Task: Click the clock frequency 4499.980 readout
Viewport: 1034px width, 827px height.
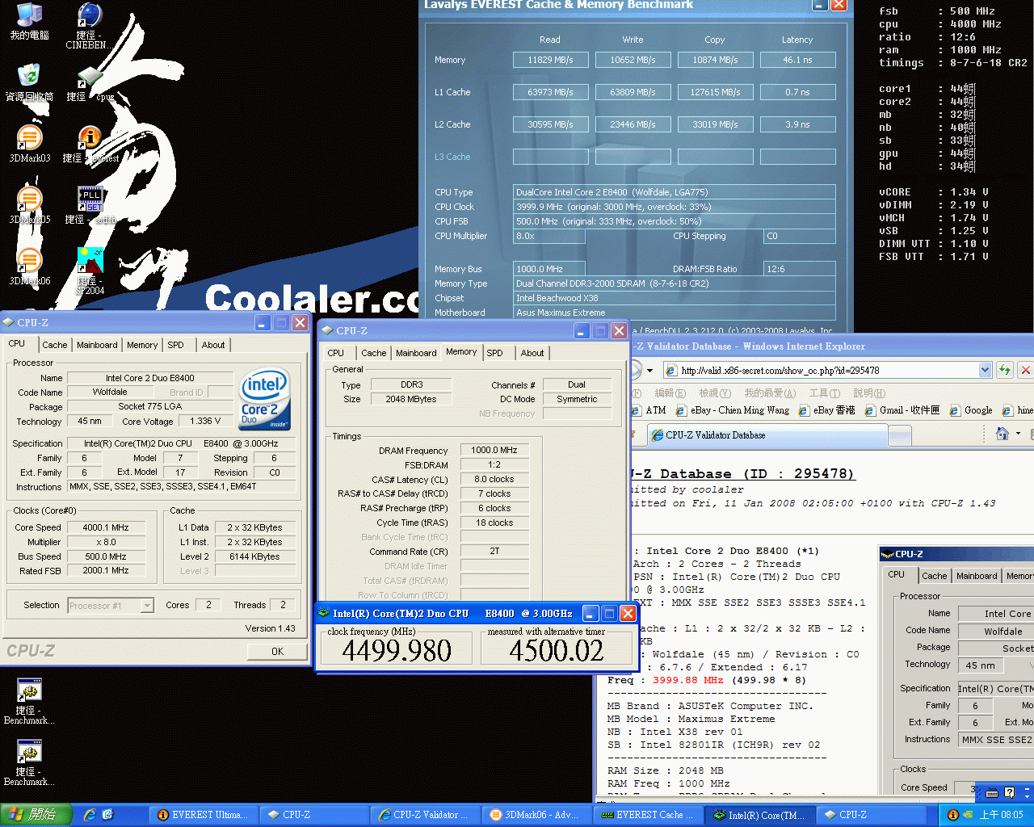Action: (x=396, y=649)
